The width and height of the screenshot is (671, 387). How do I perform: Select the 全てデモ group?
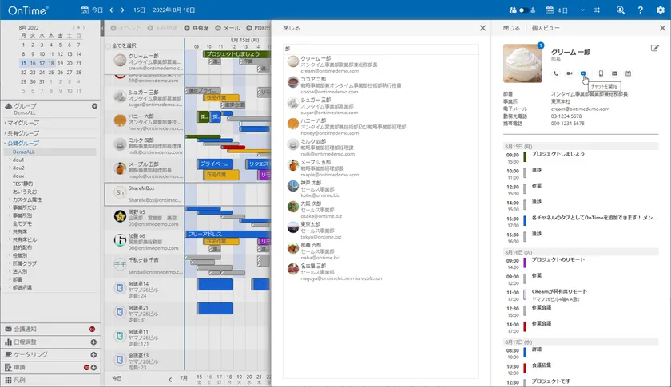[x=22, y=223]
